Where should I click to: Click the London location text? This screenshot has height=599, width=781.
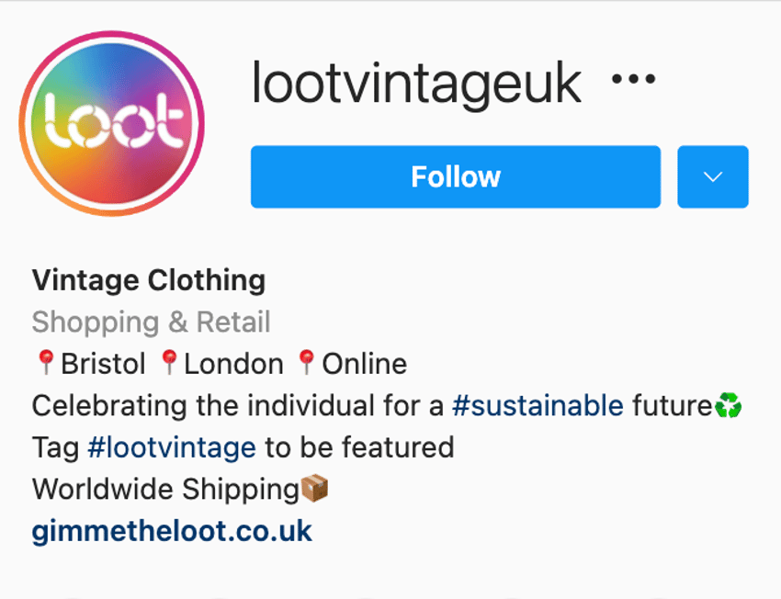[233, 364]
